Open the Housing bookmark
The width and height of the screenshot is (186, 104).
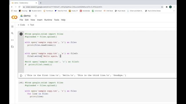click(x=23, y=11)
